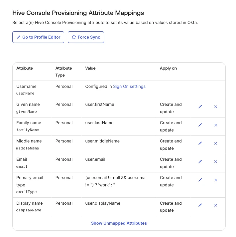This screenshot has height=237, width=236.
Task: Click the Value column header
Action: (x=90, y=68)
